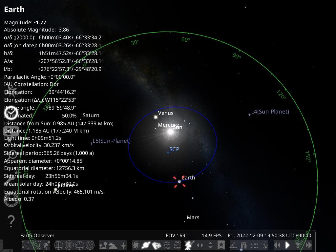Viewport: 336px width, 252px height.
Task: Toggle azimuthal grid display
Action: (69, 245)
